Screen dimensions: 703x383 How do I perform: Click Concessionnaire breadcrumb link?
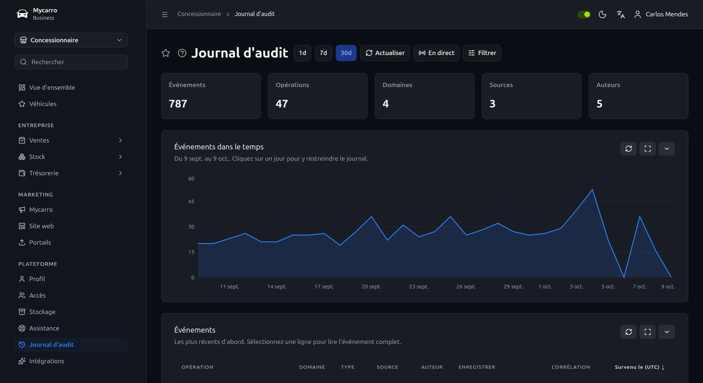(x=199, y=14)
